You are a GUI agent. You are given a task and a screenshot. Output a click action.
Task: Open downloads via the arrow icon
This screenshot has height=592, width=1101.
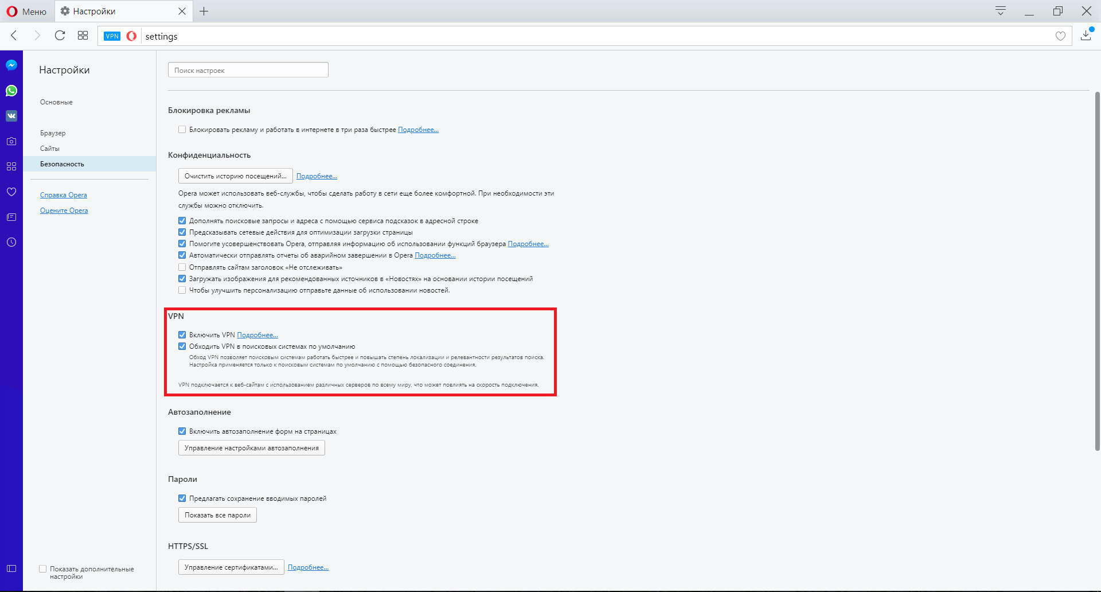[1085, 35]
